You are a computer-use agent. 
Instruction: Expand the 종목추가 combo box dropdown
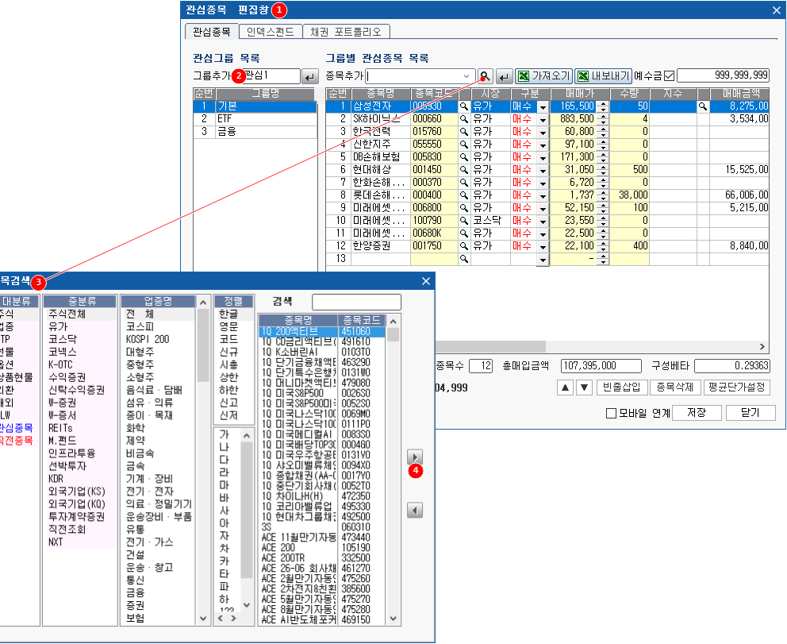coord(467,76)
